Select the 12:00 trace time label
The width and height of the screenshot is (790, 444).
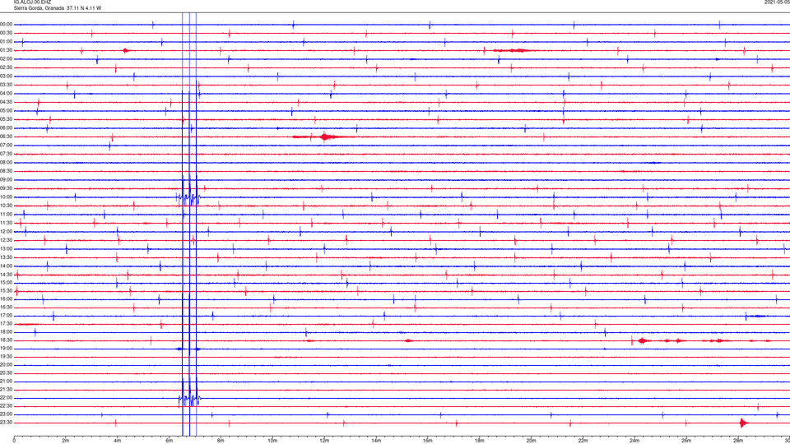pyautogui.click(x=7, y=232)
